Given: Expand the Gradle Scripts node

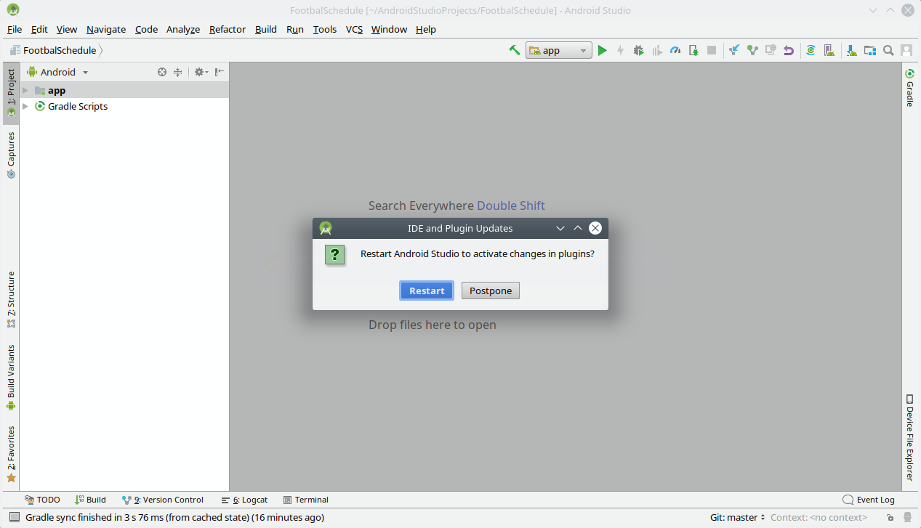Looking at the screenshot, I should [26, 106].
